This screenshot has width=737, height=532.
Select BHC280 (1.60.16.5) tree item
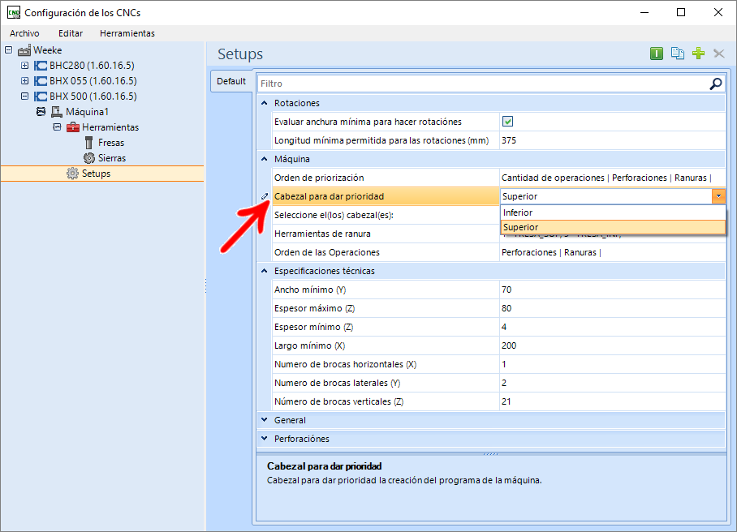click(x=93, y=66)
